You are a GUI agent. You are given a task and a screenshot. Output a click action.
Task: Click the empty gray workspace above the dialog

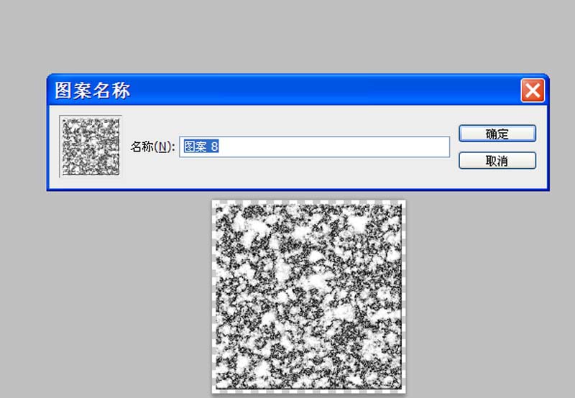pyautogui.click(x=287, y=36)
